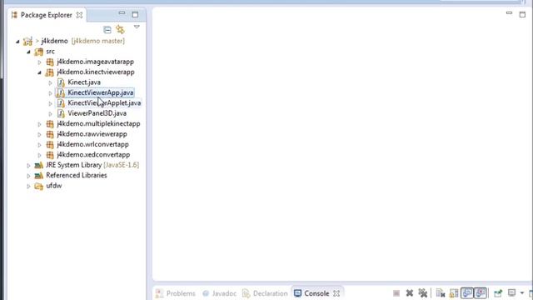The width and height of the screenshot is (533, 300).
Task: Select the ufdw folder label
Action: click(x=53, y=186)
